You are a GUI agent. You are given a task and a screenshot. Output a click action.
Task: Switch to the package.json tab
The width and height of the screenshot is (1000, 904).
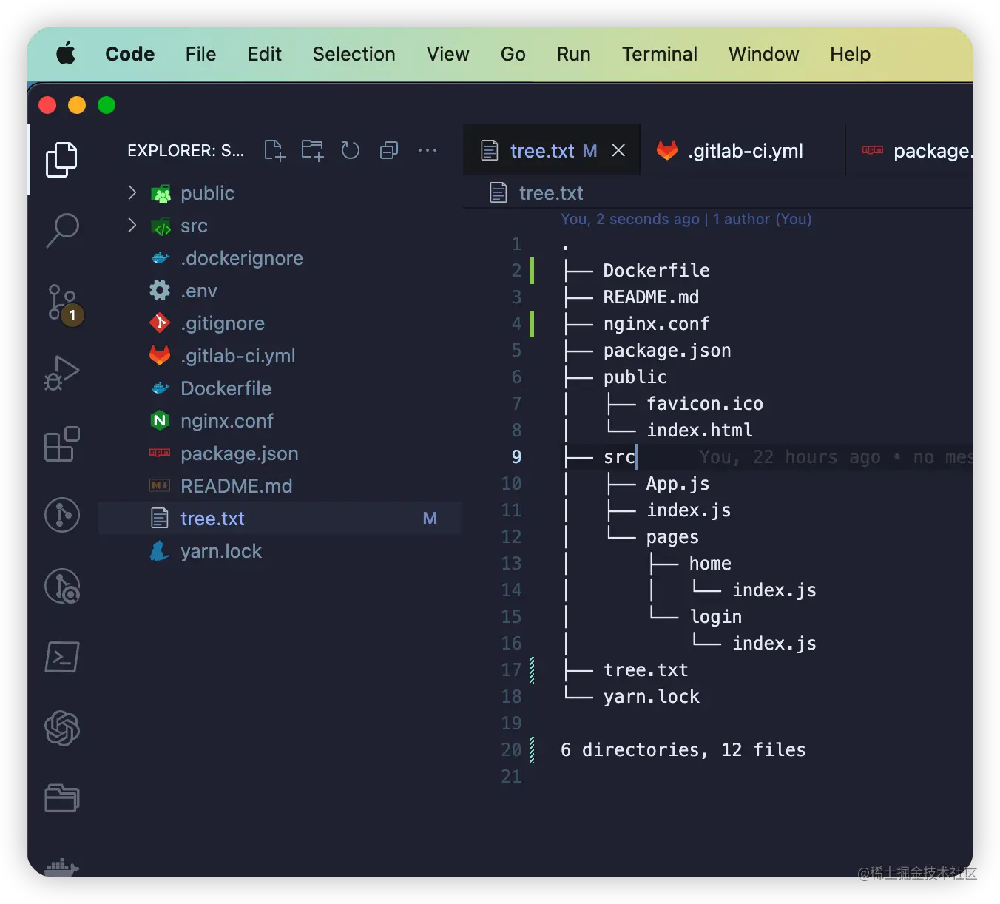click(910, 150)
